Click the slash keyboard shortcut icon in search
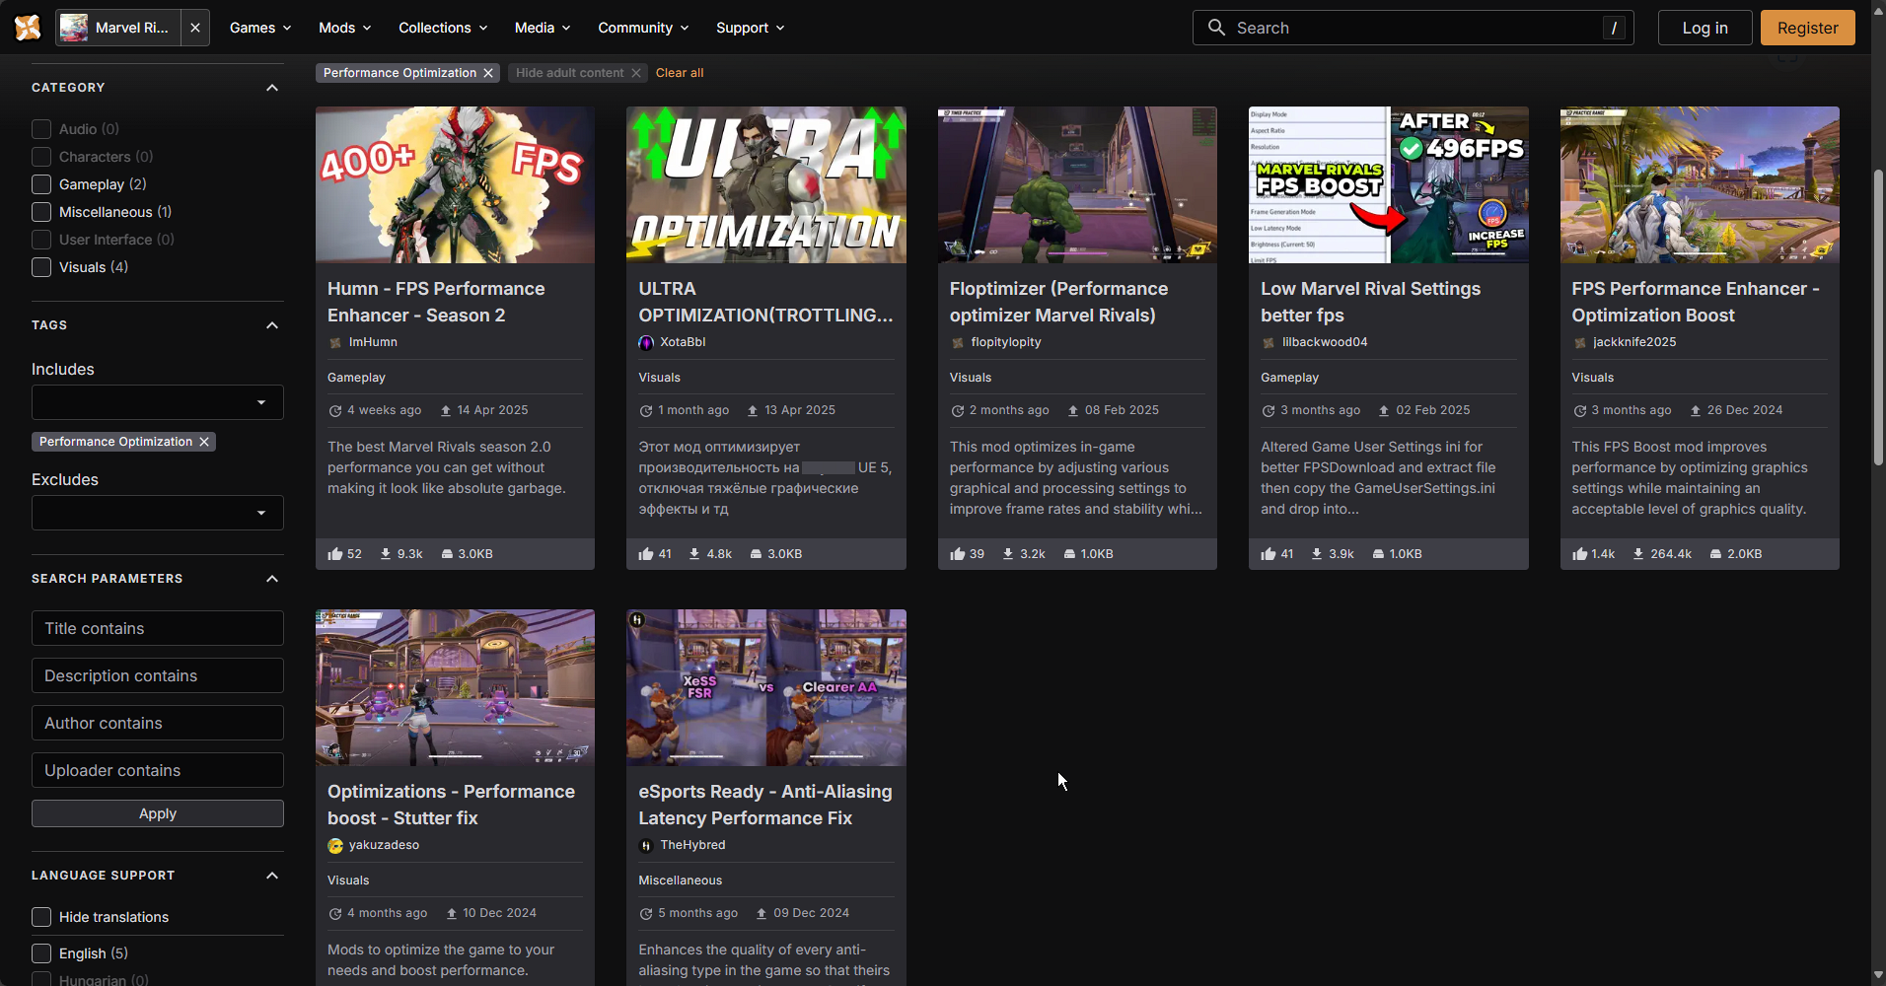 click(x=1614, y=28)
